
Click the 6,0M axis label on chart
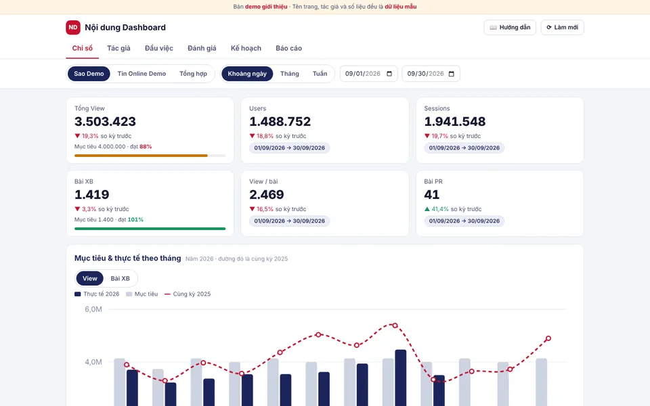[93, 309]
